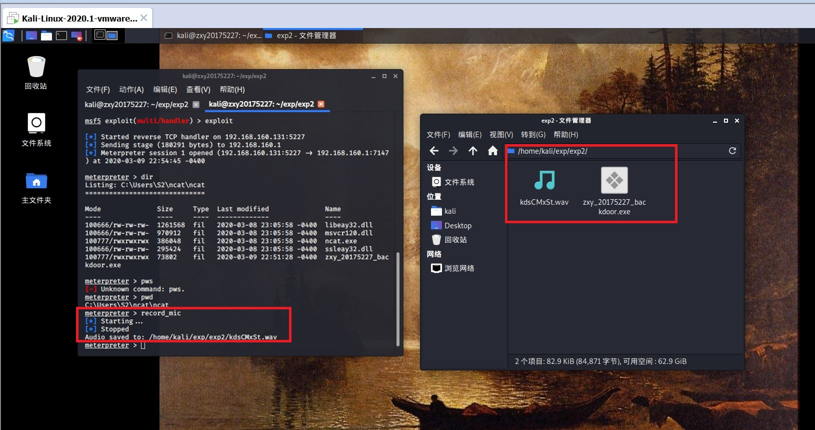Open the file manager 文件(F) menu
This screenshot has height=430, width=815.
[x=438, y=135]
